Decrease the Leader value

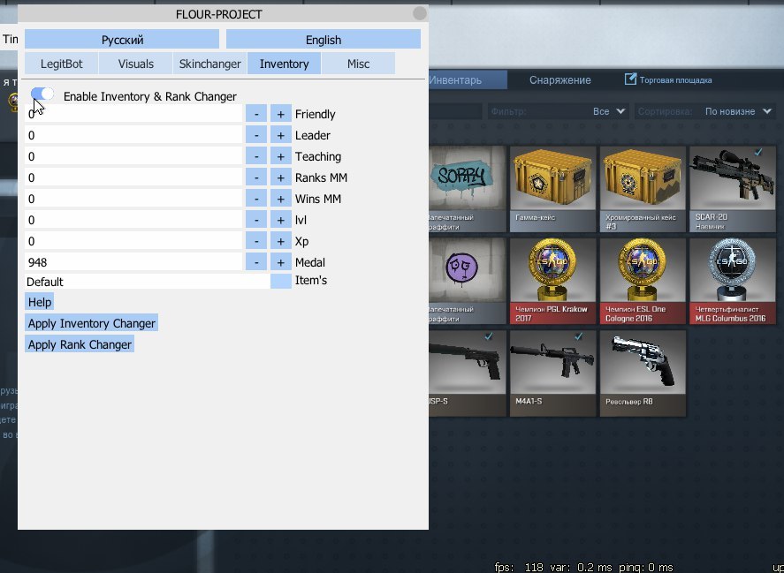click(x=256, y=135)
